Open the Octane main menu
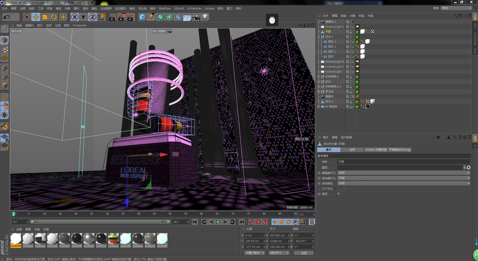478x261 pixels. point(209,9)
